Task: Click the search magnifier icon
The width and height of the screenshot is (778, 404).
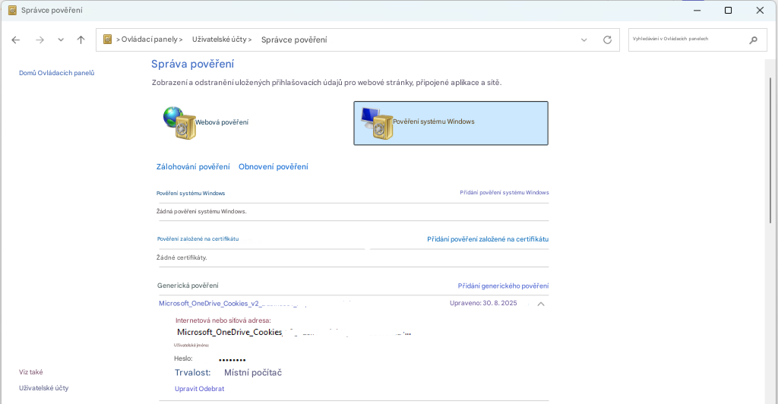Action: pyautogui.click(x=753, y=40)
